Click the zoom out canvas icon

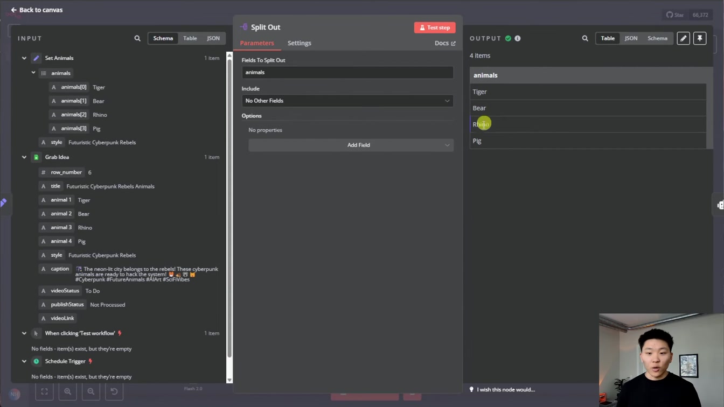[x=91, y=391]
